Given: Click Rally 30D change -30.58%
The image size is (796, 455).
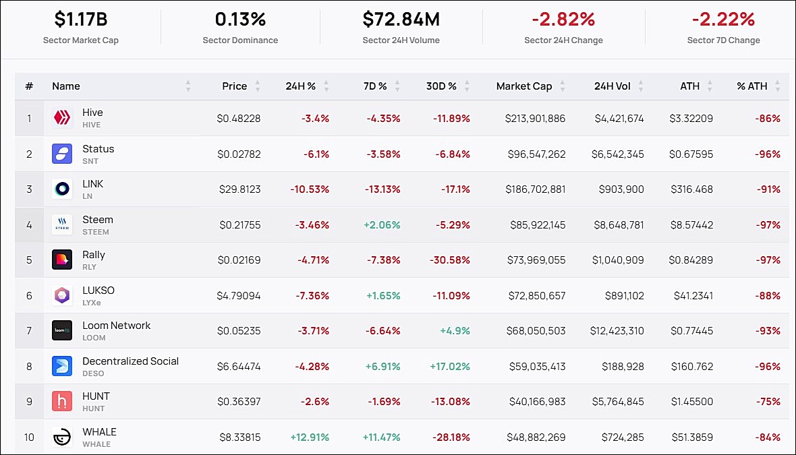Looking at the screenshot, I should 450,260.
